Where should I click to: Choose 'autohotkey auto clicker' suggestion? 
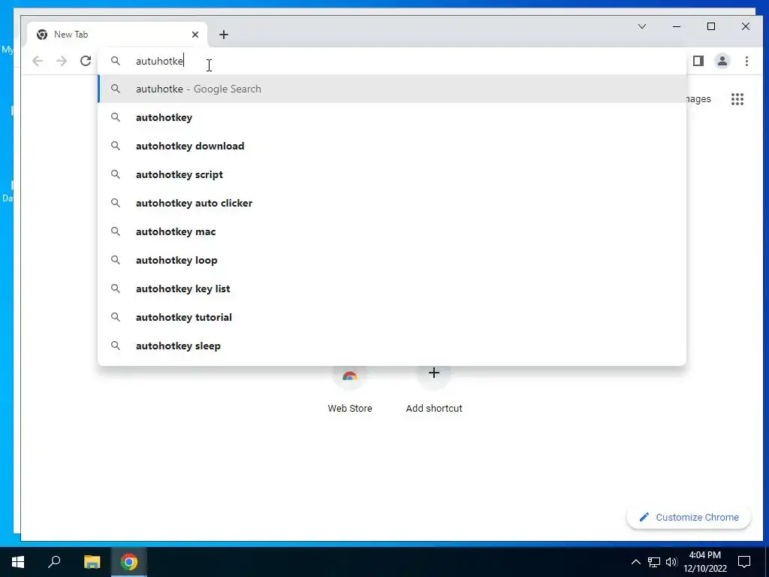(x=392, y=203)
